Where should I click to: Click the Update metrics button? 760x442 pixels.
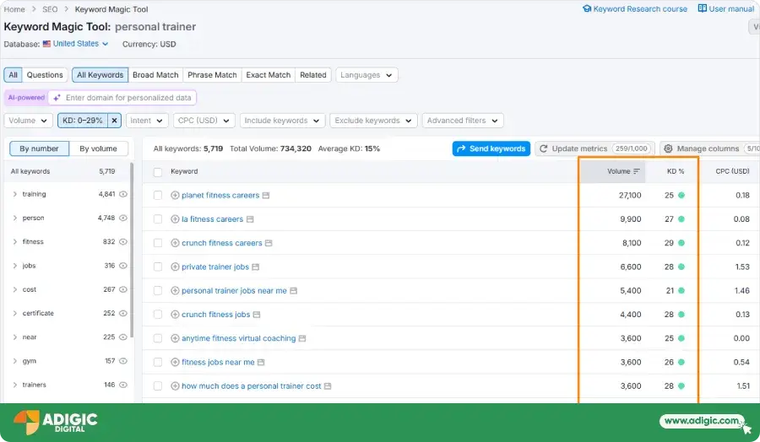pos(594,148)
